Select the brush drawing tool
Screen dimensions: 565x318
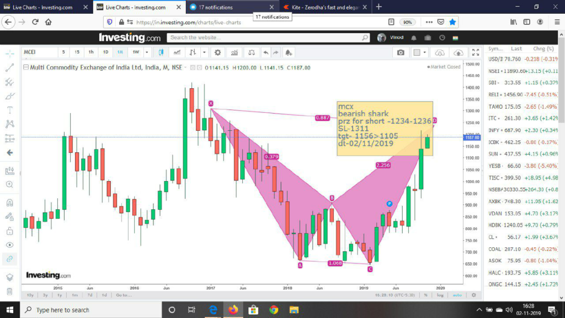pos(10,96)
